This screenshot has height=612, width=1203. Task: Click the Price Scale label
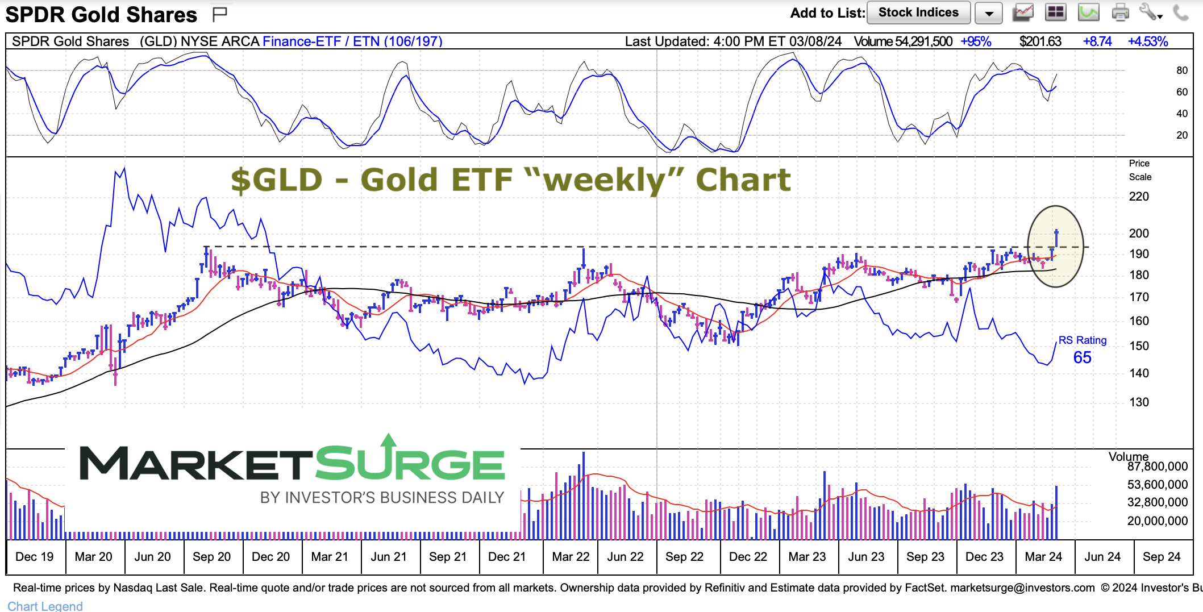[x=1140, y=170]
